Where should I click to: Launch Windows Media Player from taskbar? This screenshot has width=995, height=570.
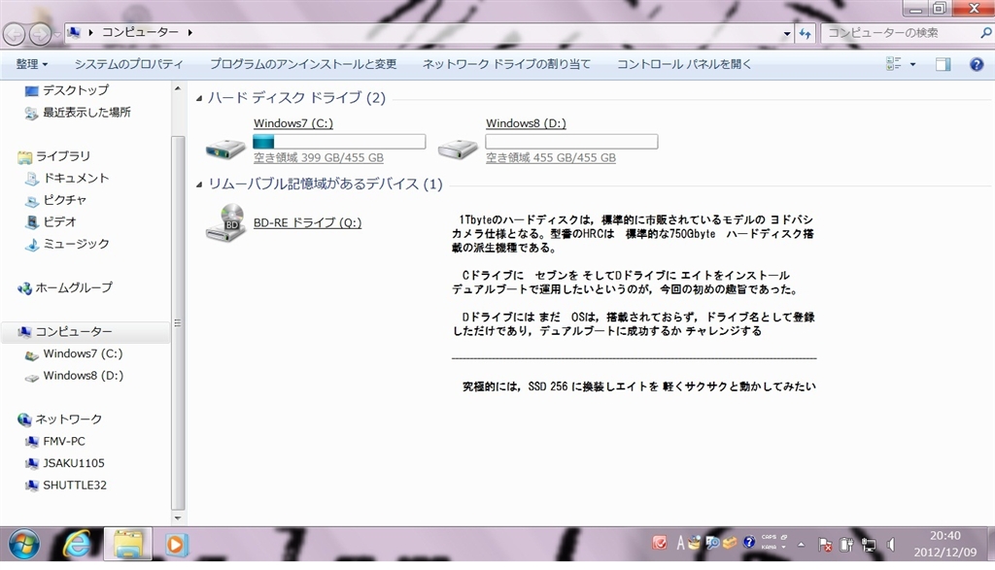(x=176, y=545)
